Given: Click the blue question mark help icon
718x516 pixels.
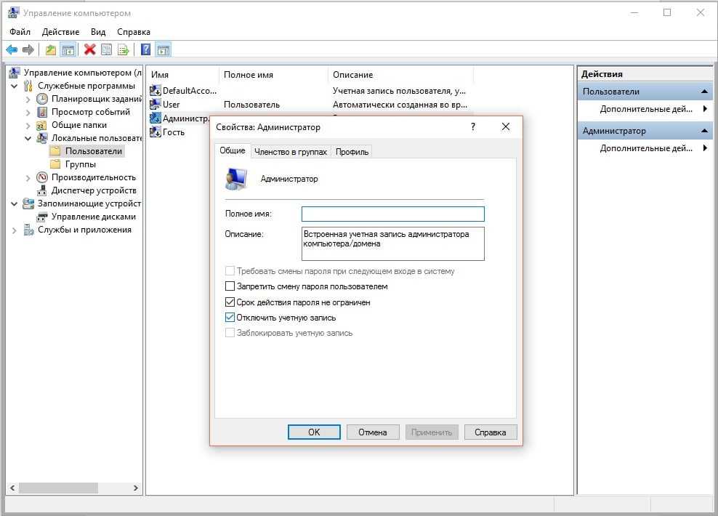Looking at the screenshot, I should pyautogui.click(x=145, y=50).
